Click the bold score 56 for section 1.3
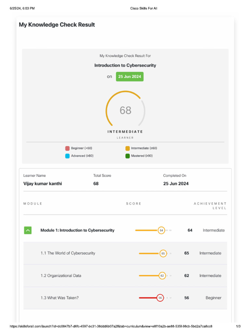The height and width of the screenshot is (334, 250). click(187, 298)
